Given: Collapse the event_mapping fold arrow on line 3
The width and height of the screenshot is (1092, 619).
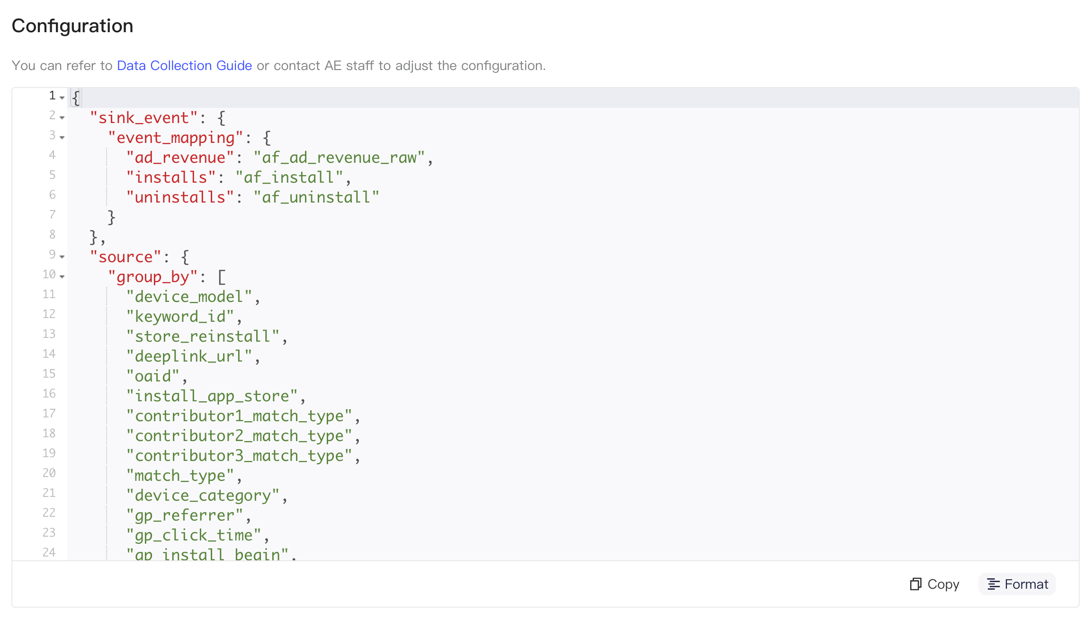Looking at the screenshot, I should pos(62,137).
